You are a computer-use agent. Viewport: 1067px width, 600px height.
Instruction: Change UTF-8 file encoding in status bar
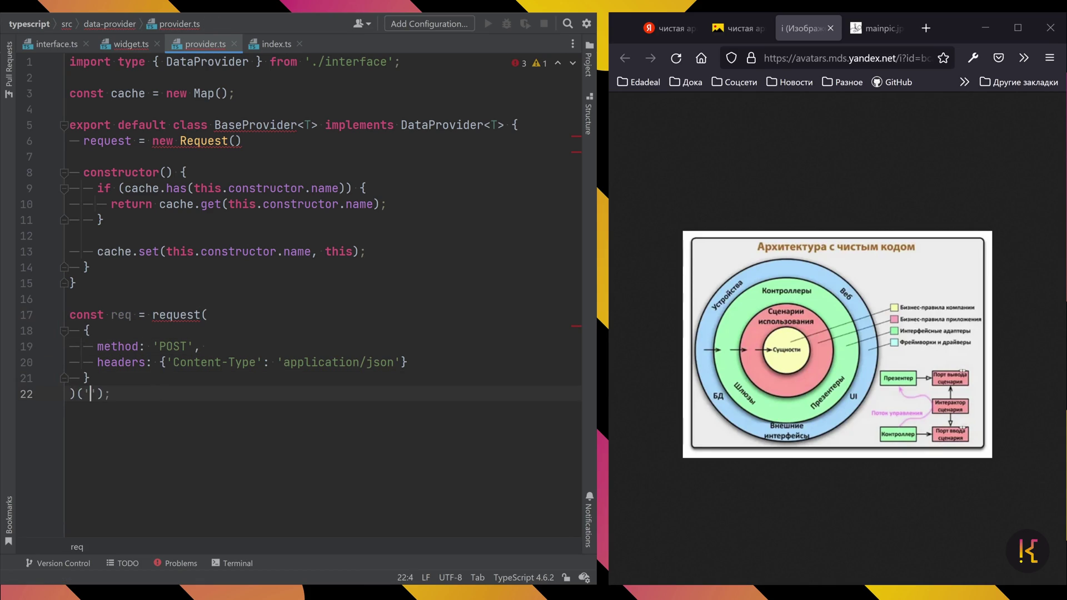pos(450,577)
